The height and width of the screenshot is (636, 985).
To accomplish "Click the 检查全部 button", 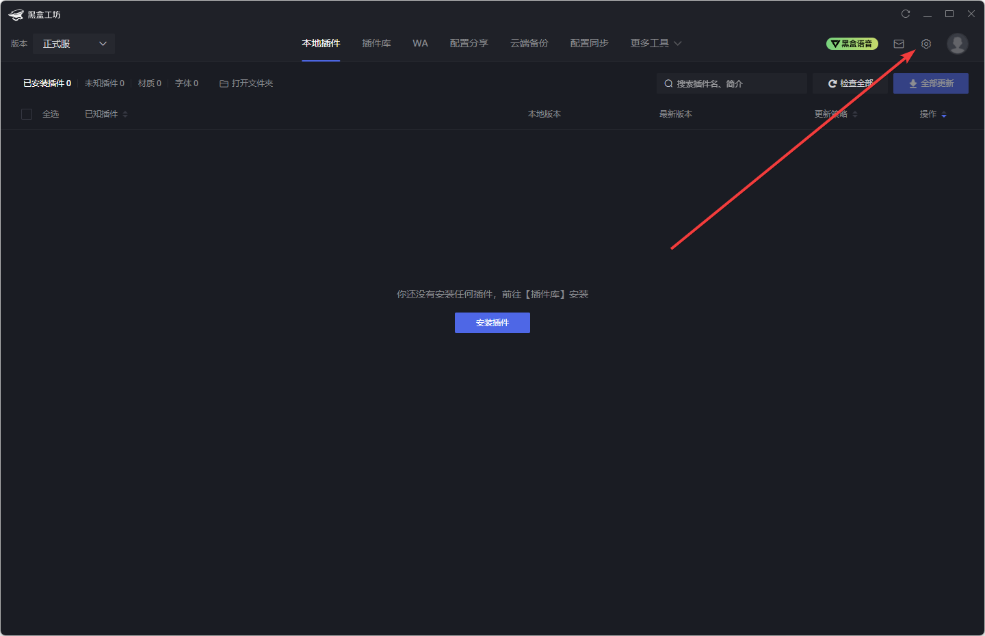I will (850, 83).
